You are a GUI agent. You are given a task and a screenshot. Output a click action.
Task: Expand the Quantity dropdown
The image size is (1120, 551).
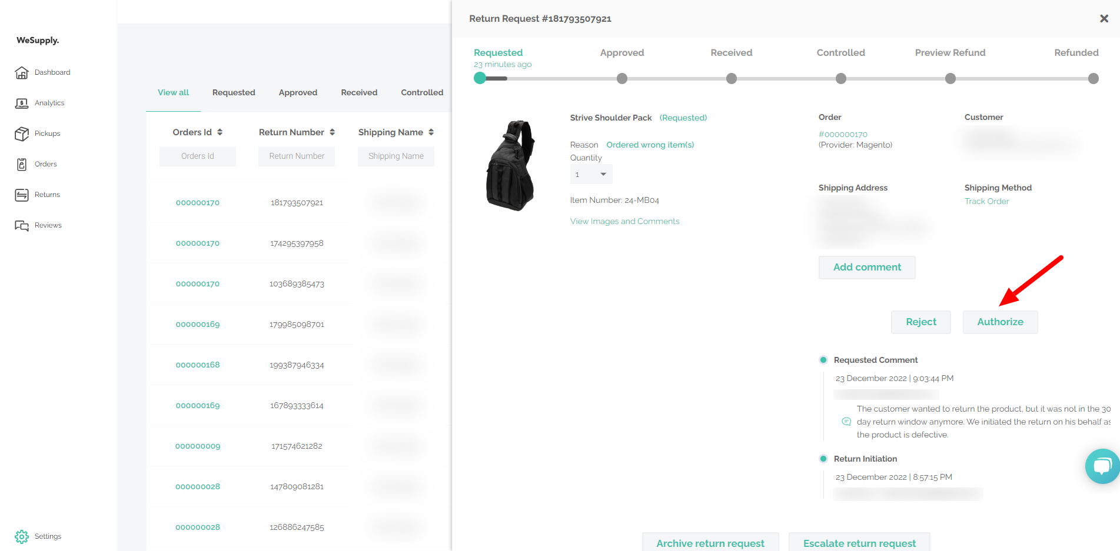pyautogui.click(x=591, y=174)
